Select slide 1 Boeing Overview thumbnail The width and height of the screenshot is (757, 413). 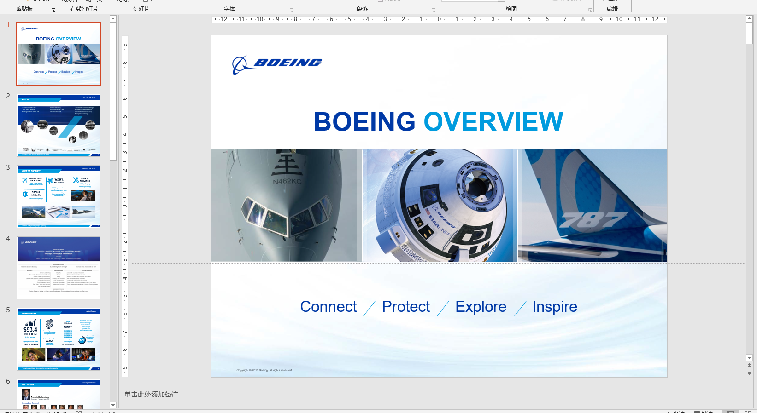click(59, 54)
